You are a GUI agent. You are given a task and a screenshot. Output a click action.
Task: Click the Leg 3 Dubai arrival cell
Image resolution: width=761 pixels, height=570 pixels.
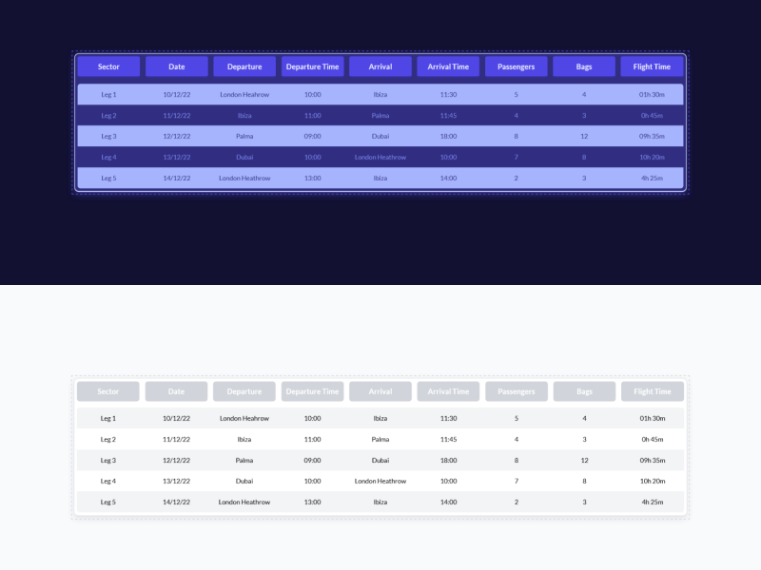pos(380,136)
